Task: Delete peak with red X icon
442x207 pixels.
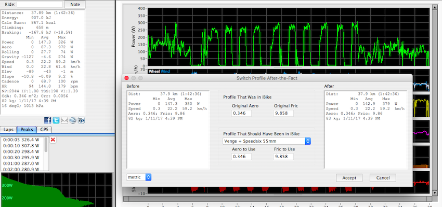Action: click(x=53, y=140)
